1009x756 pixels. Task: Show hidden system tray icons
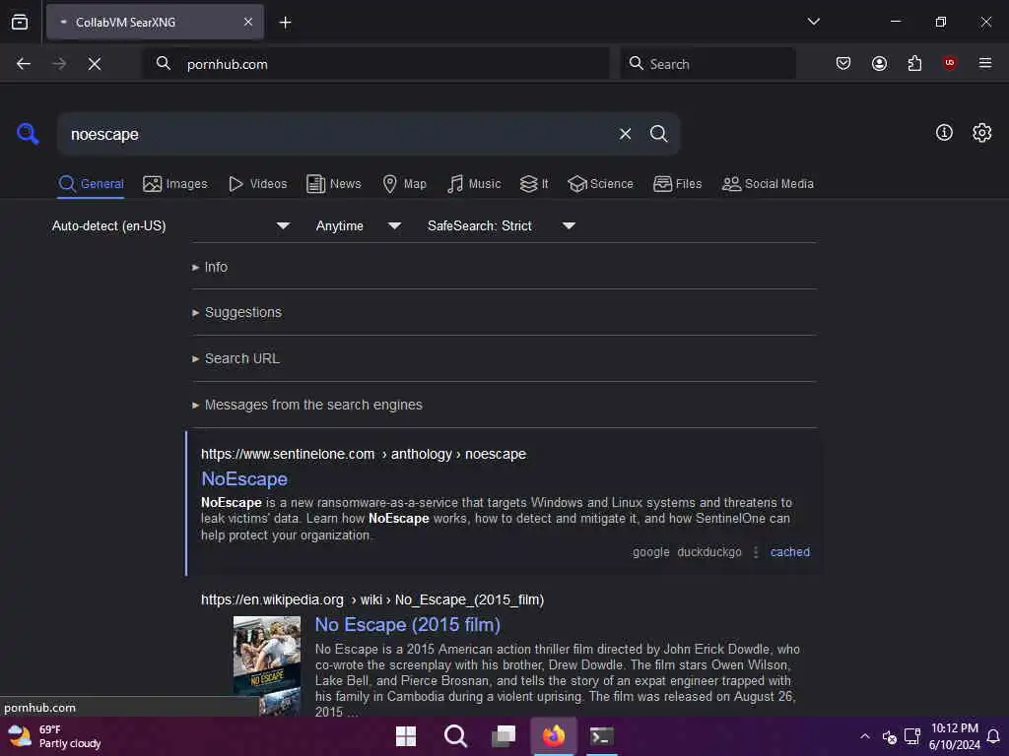click(865, 736)
